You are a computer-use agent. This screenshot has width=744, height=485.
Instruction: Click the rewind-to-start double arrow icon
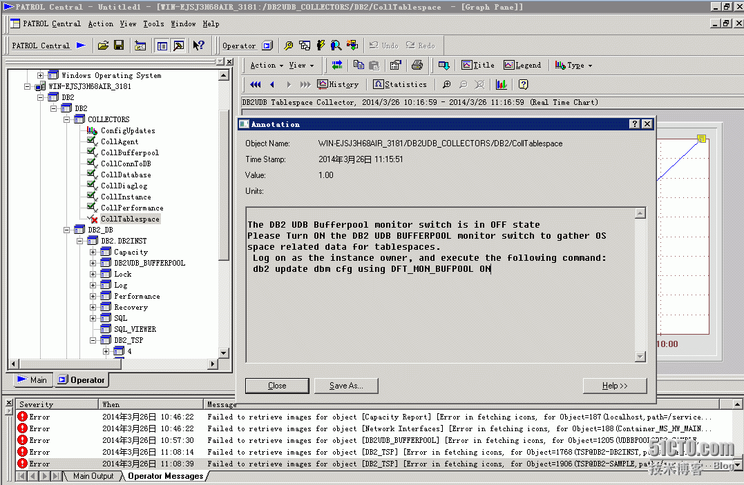click(x=256, y=84)
